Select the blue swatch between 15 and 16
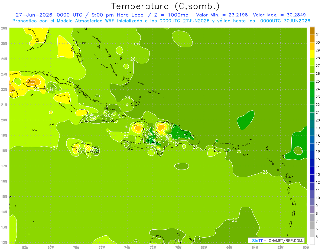 pyautogui.click(x=312, y=155)
